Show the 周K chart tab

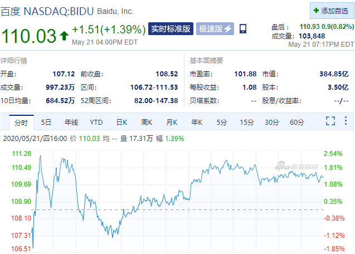[147, 122]
